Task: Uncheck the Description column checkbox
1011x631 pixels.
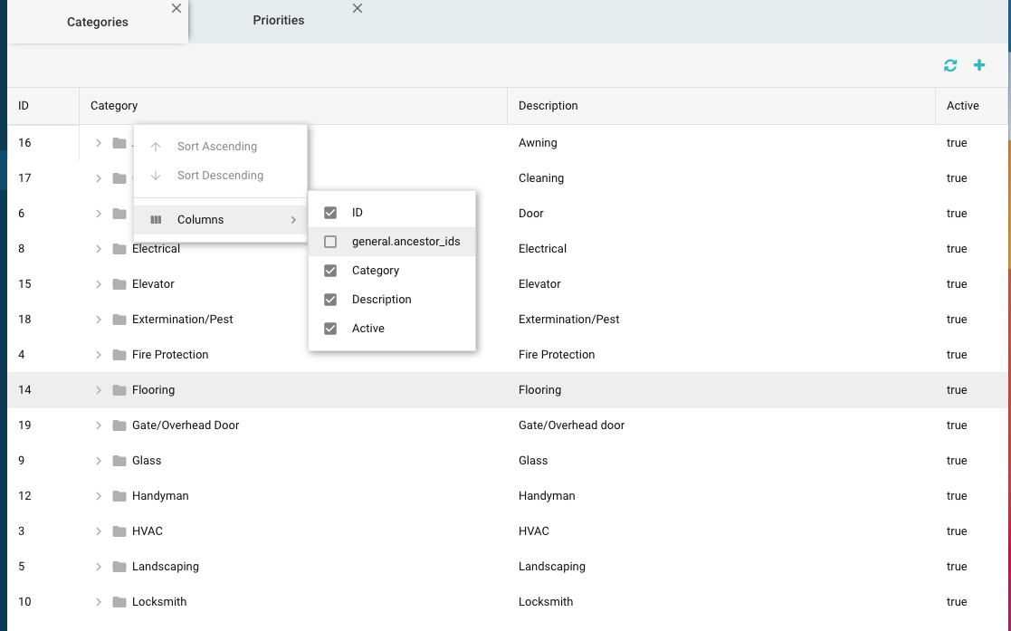Action: (330, 300)
